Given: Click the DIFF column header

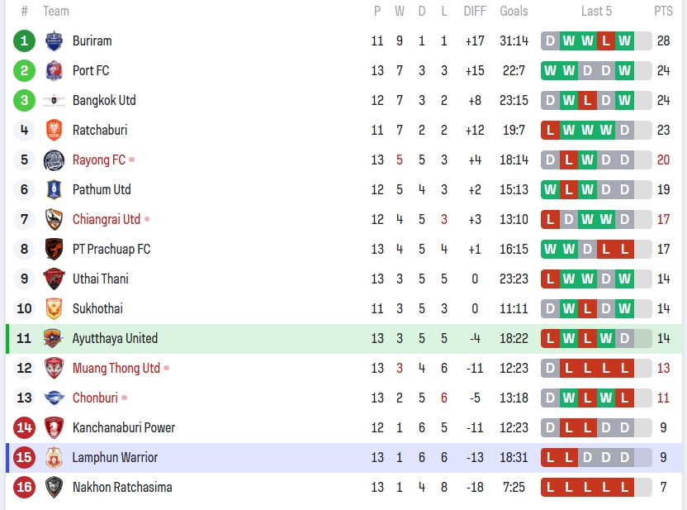Looking at the screenshot, I should click(475, 11).
